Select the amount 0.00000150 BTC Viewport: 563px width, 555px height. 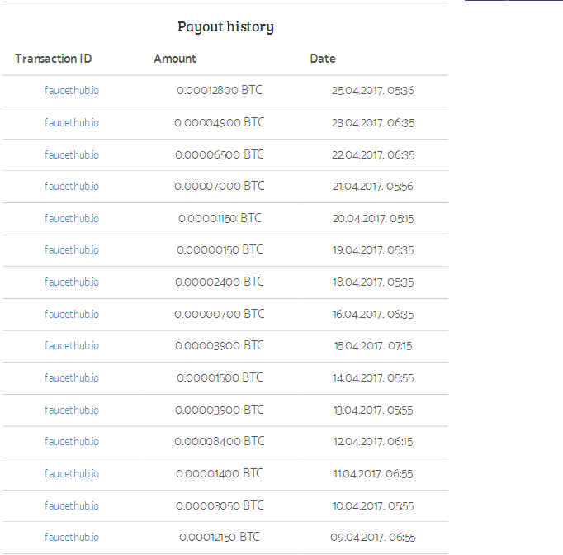(x=220, y=249)
